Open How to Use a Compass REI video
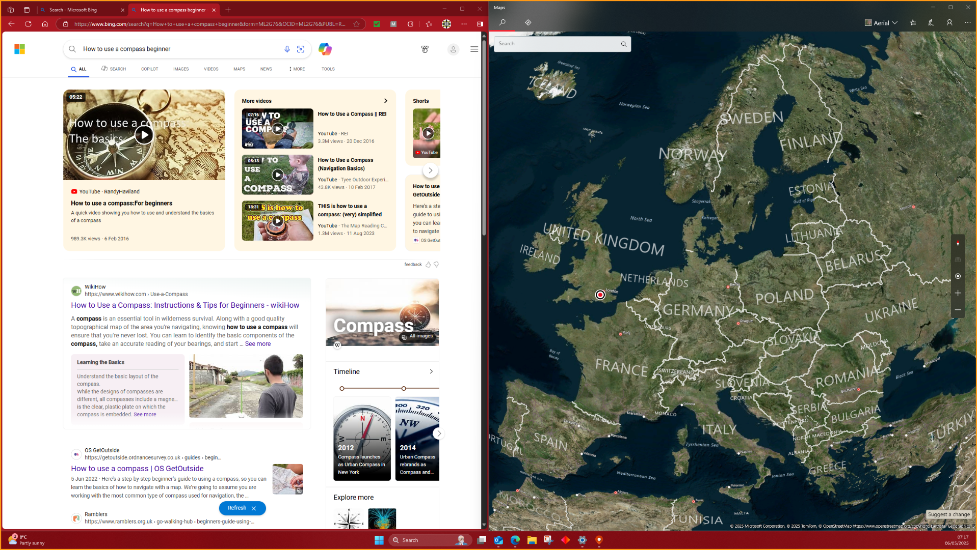 (x=352, y=114)
